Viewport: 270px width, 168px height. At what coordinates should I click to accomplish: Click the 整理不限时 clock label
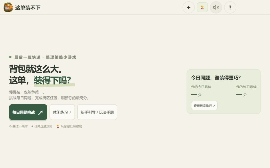18,126
